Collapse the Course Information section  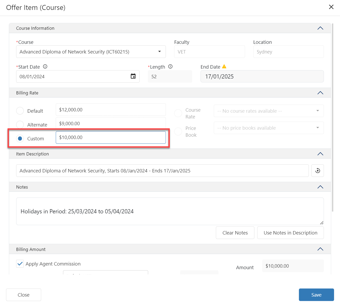(x=320, y=28)
